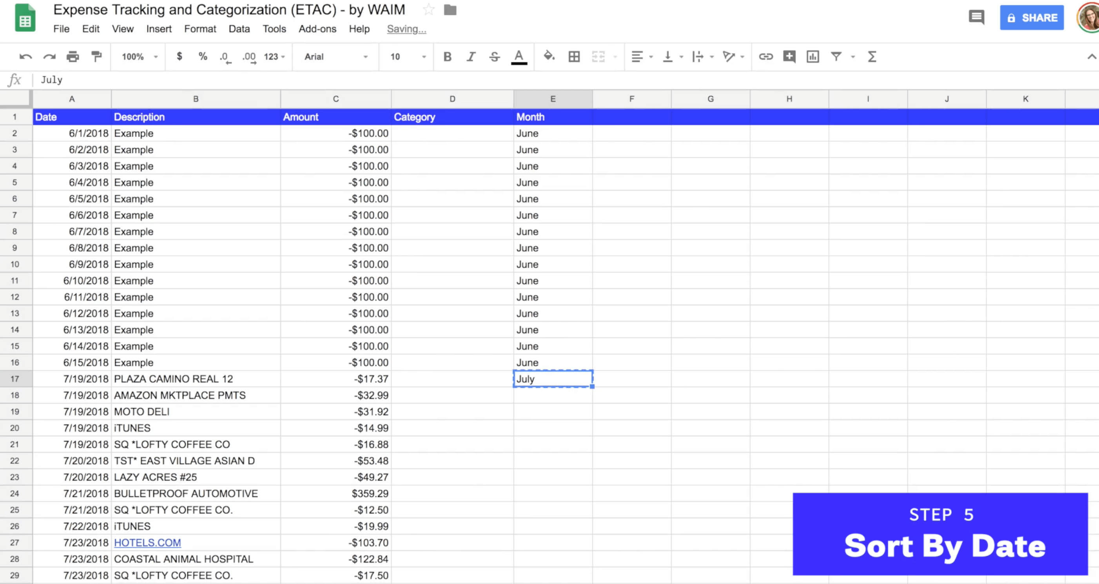
Task: Toggle strikethrough formatting
Action: tap(495, 57)
